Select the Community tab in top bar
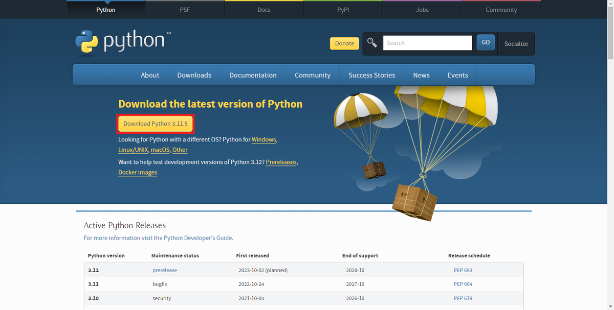This screenshot has height=310, width=614. (x=501, y=10)
